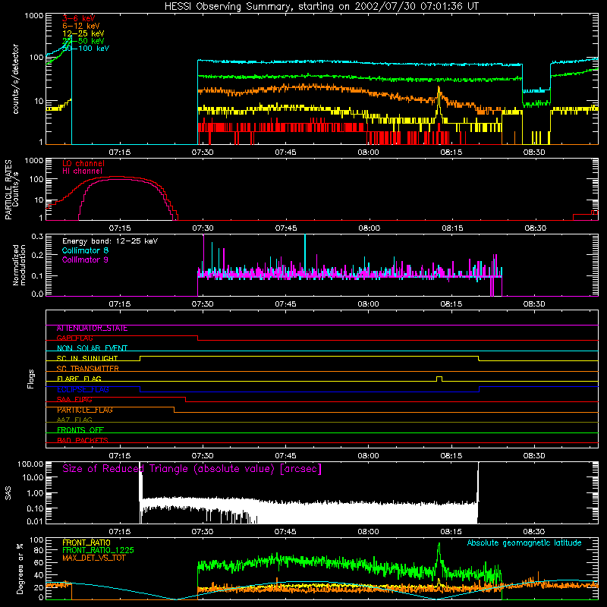
Task: Click the ECLIPSE_FLAG label
Action: click(x=83, y=389)
